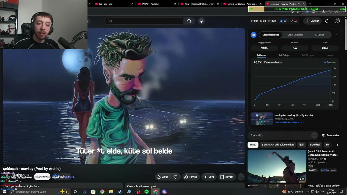Viewport: 347px width, 195px height.
Task: Like the video with thumbs-up button
Action: point(162,177)
